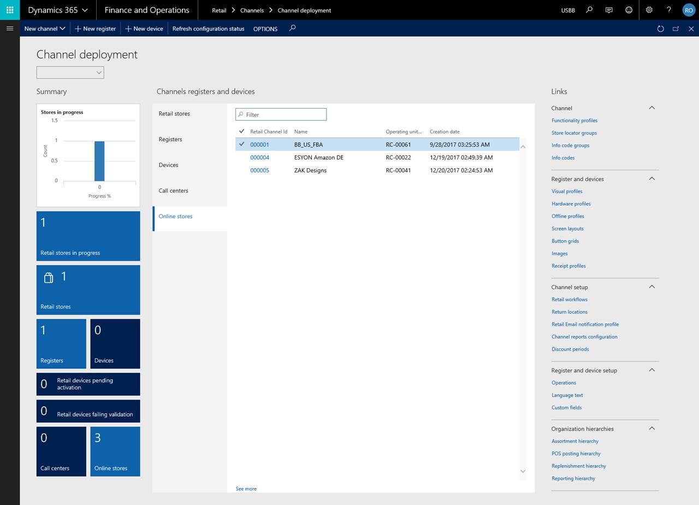Click the Filter input field
Viewport: 699px width, 505px height.
coord(281,114)
